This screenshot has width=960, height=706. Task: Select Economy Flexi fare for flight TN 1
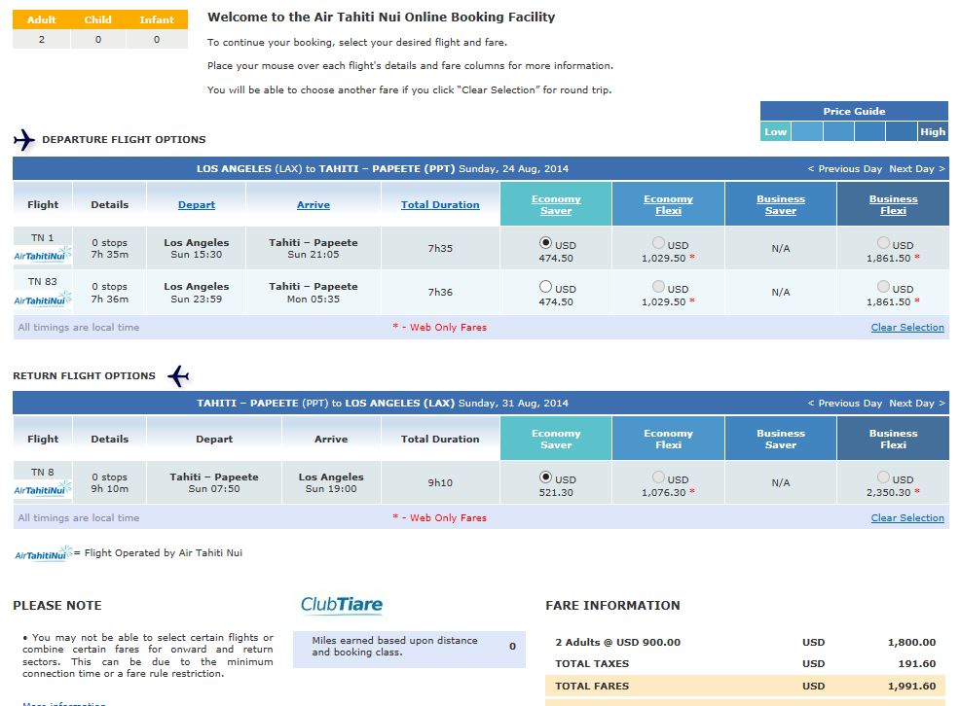point(658,243)
